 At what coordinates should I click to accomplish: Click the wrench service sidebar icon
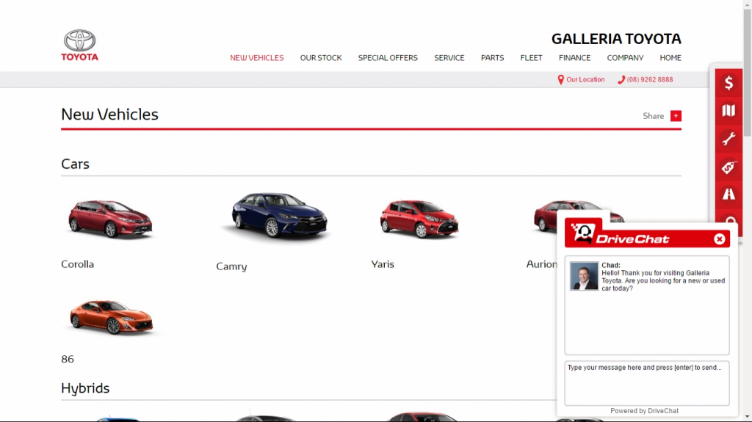click(728, 139)
